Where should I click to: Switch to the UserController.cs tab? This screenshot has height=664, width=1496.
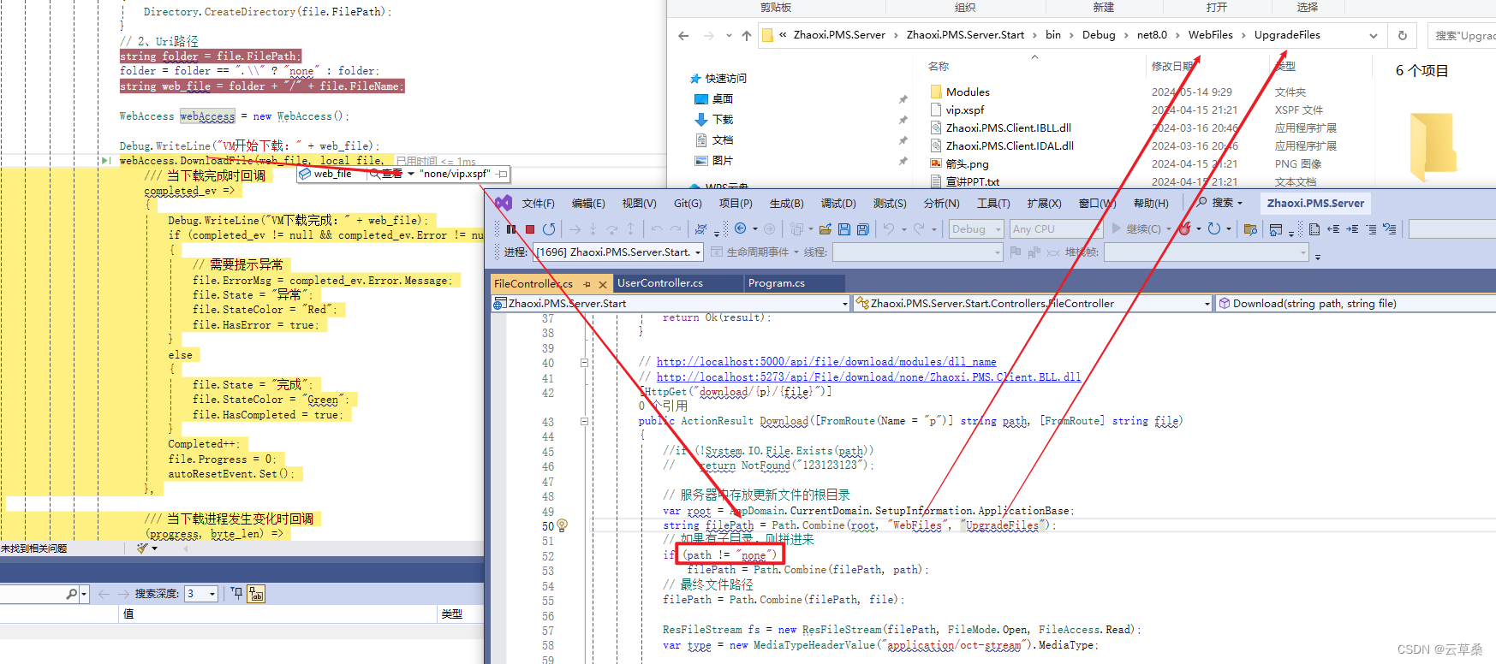click(x=659, y=283)
